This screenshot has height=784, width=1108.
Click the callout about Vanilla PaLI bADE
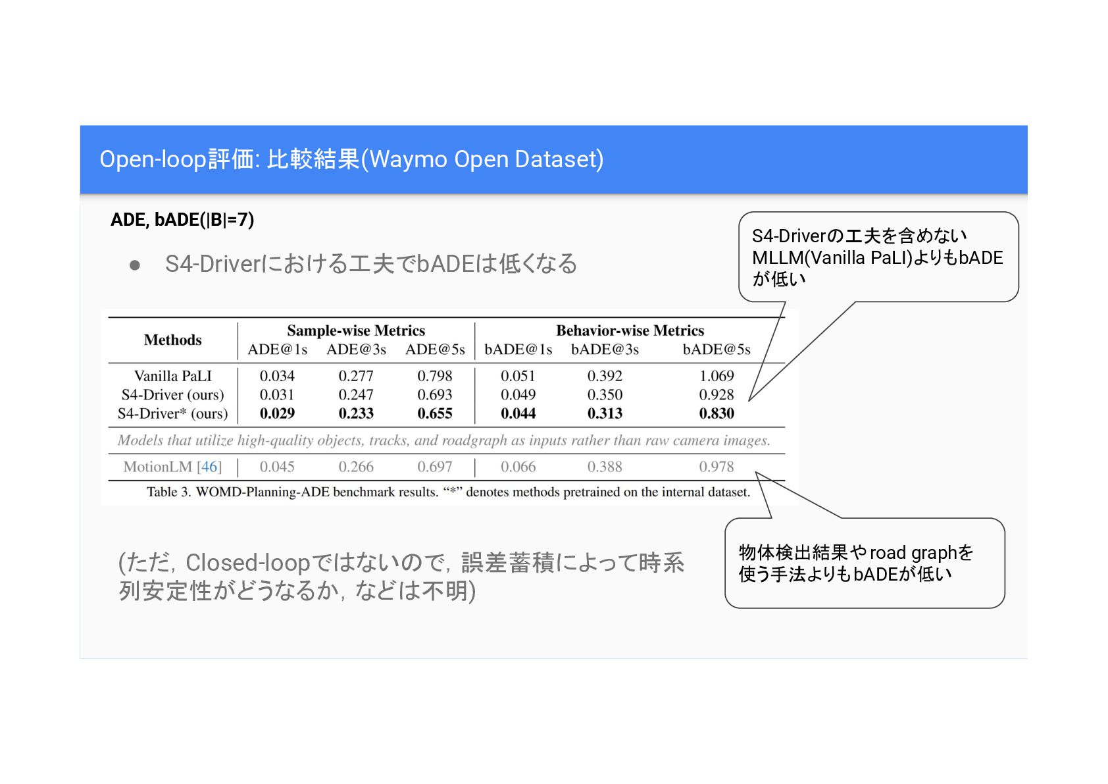(x=878, y=257)
